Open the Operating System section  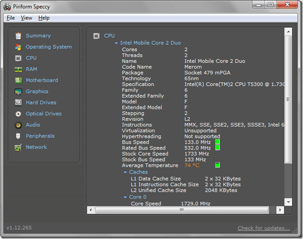[x=49, y=47]
